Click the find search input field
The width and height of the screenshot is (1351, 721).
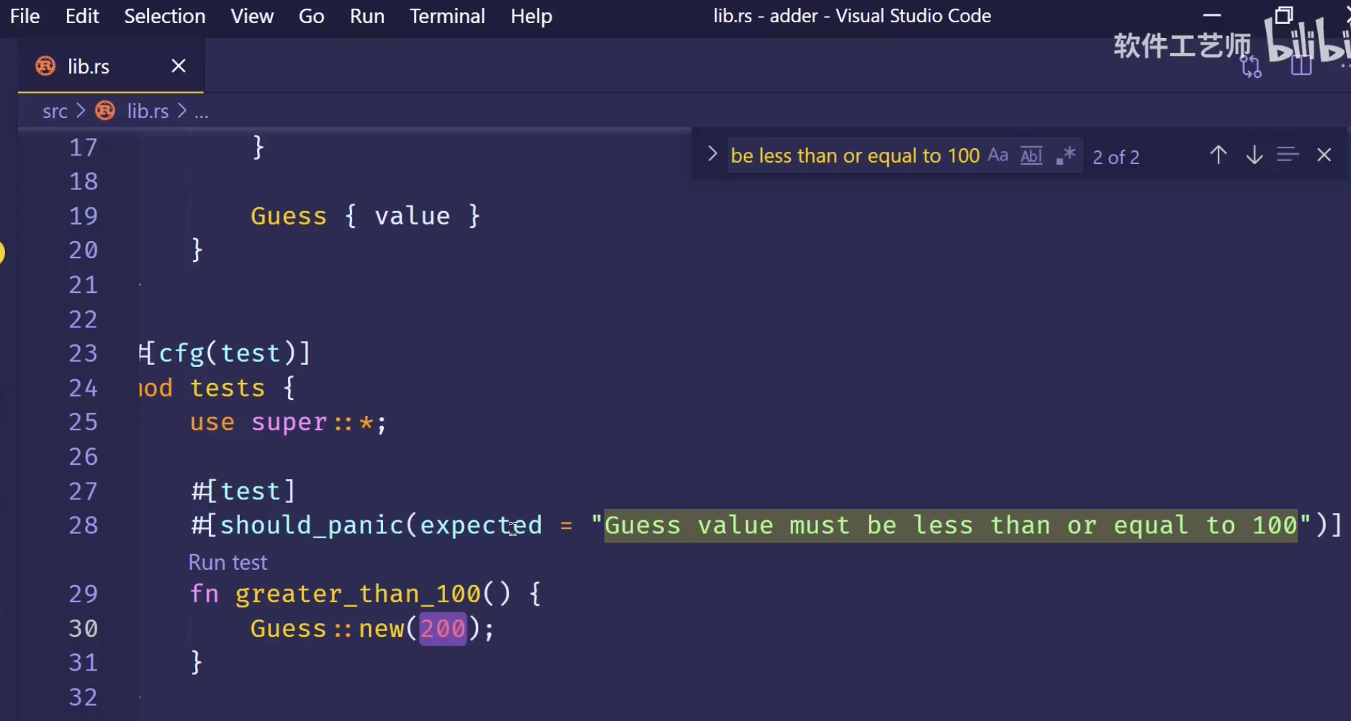(854, 155)
